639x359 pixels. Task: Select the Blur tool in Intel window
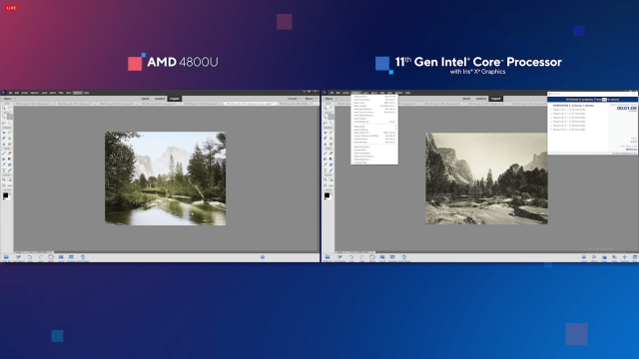325,144
